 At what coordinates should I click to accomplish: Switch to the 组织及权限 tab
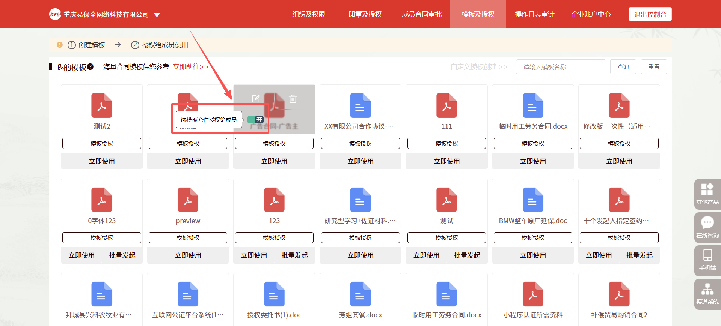(x=309, y=14)
